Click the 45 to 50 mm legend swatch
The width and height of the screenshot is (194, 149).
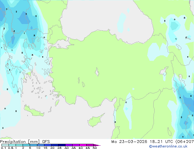[x=90, y=145]
